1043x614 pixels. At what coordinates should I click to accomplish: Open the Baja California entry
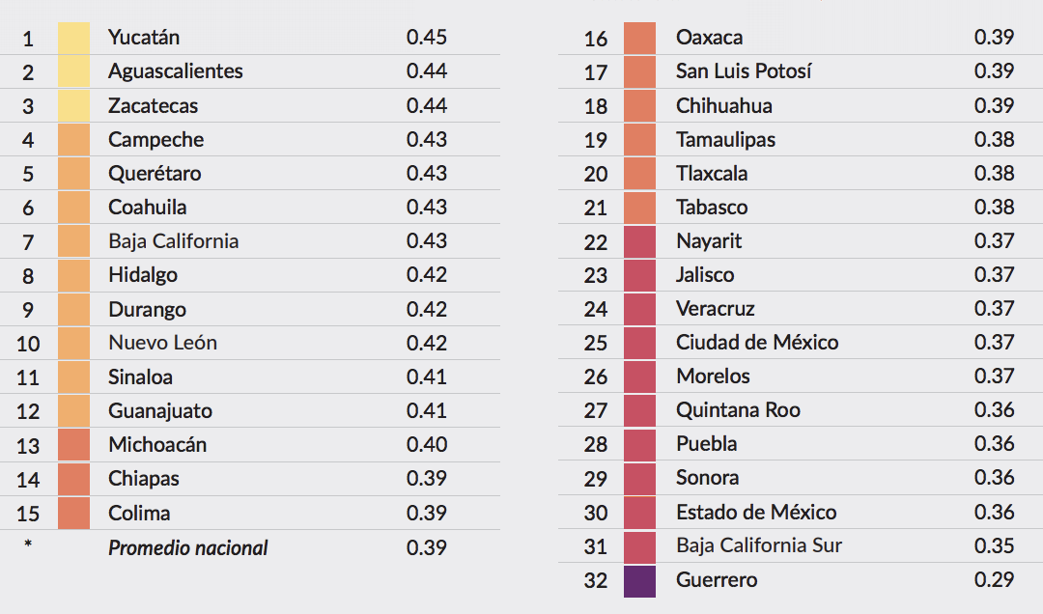coord(173,240)
